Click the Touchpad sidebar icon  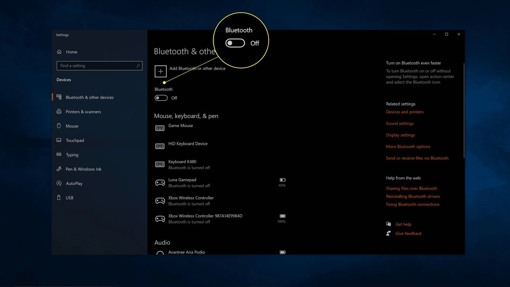(59, 140)
